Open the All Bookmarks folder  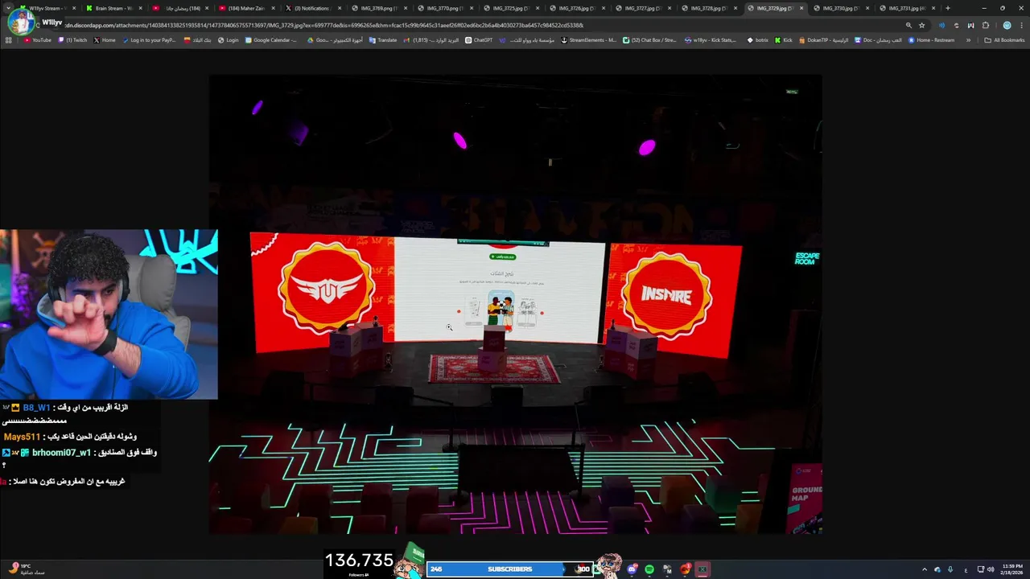pos(1004,40)
